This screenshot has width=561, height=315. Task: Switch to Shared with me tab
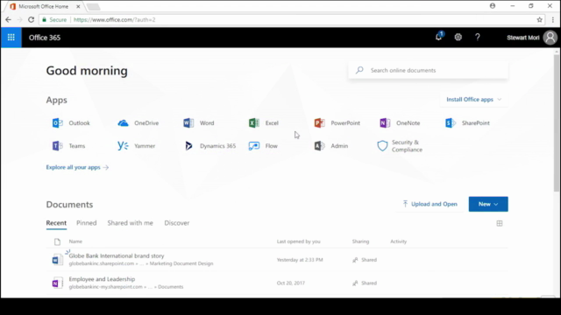[131, 223]
